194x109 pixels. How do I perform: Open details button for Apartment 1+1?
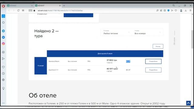(x=153, y=70)
